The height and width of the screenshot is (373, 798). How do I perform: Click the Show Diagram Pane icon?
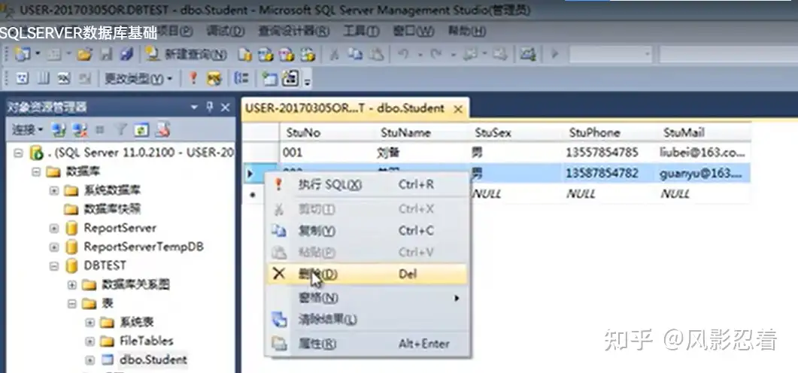tap(22, 78)
